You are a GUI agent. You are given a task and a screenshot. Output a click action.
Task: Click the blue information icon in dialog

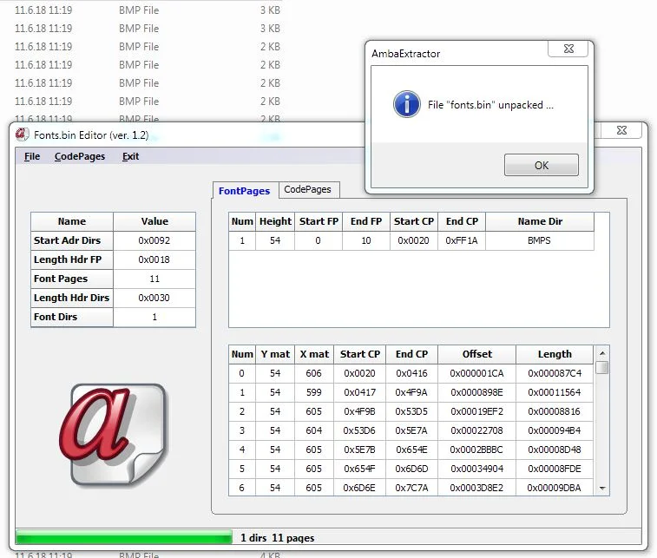click(406, 104)
